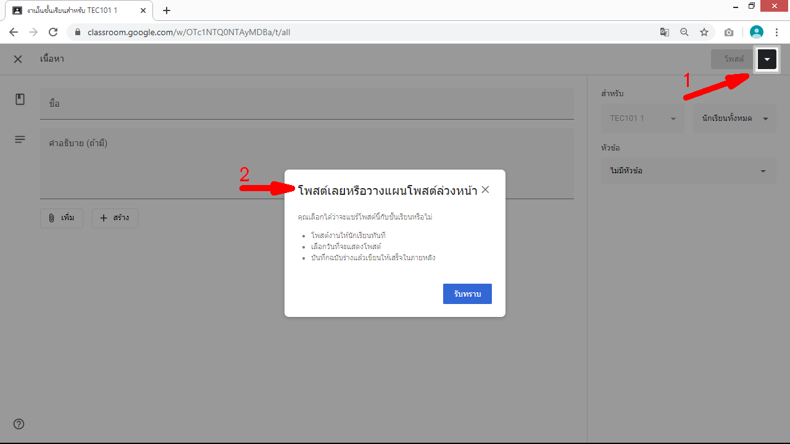The width and height of the screenshot is (790, 444).
Task: Click the ชื่อ title input field
Action: 307,104
